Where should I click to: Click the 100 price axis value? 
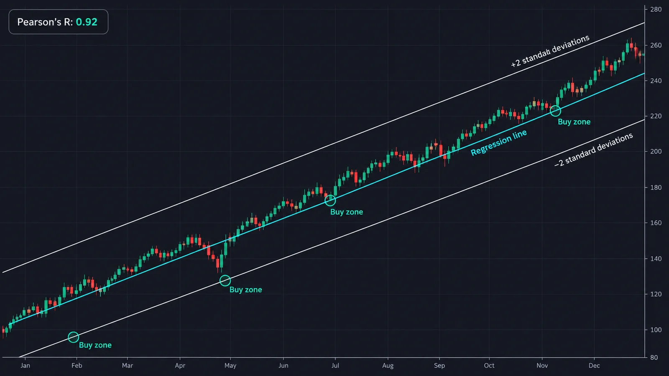[x=656, y=330]
